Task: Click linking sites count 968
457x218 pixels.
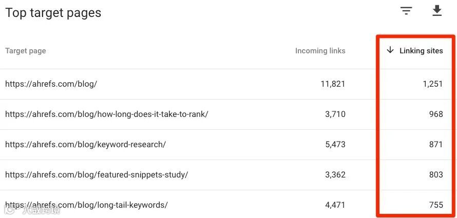Action: coord(436,114)
